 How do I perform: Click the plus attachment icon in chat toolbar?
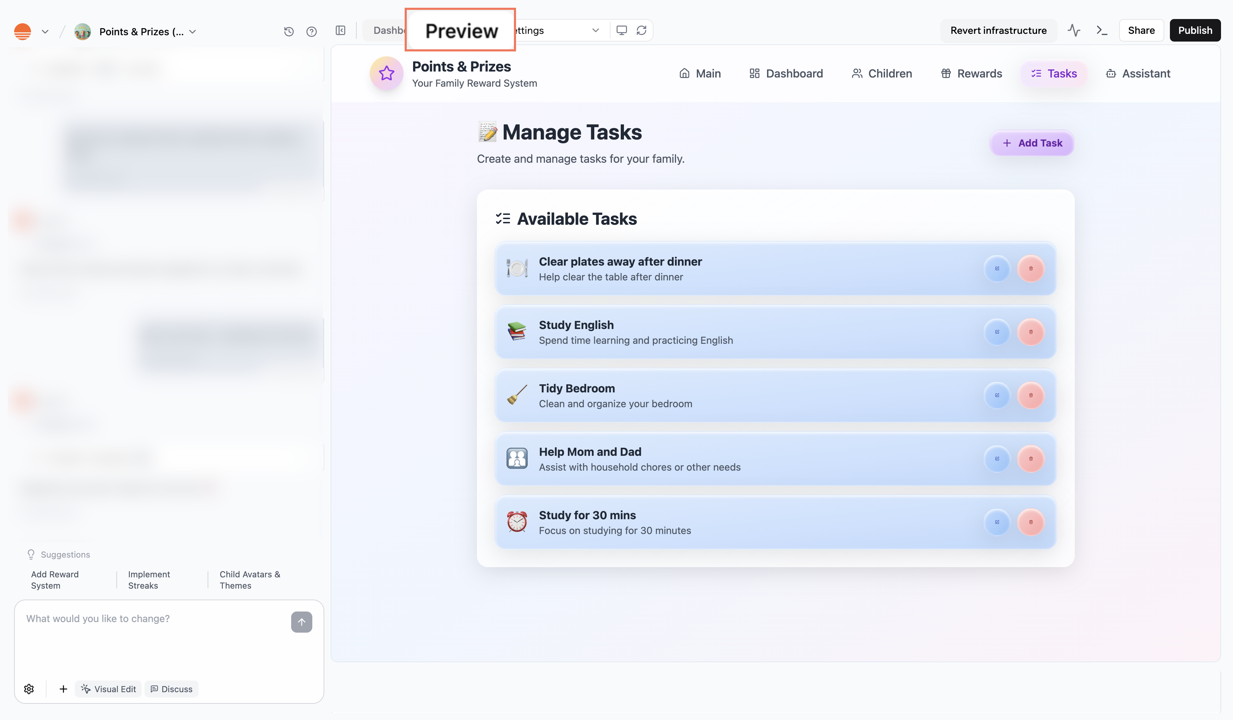point(63,689)
